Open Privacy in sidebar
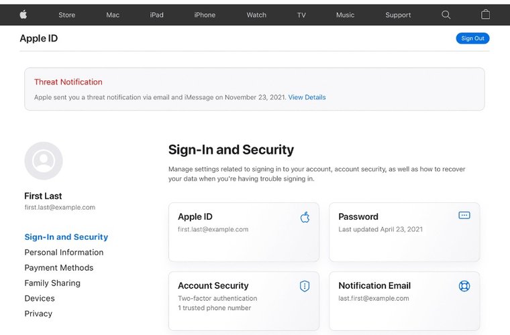This screenshot has height=335, width=510. coord(38,314)
